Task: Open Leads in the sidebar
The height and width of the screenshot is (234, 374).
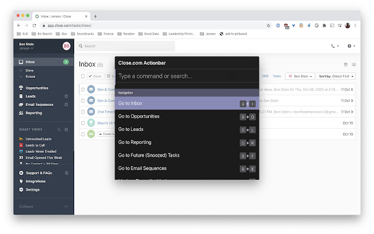Action: (30, 96)
